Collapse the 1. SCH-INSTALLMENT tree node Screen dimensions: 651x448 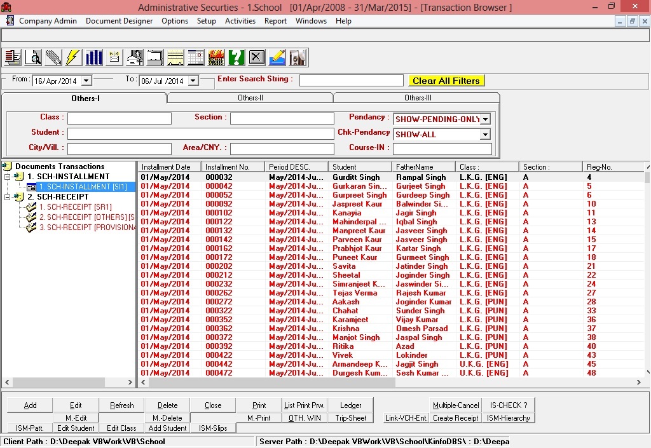(7, 177)
